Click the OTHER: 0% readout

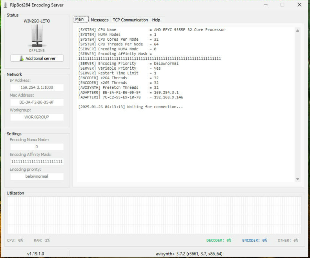(288, 240)
